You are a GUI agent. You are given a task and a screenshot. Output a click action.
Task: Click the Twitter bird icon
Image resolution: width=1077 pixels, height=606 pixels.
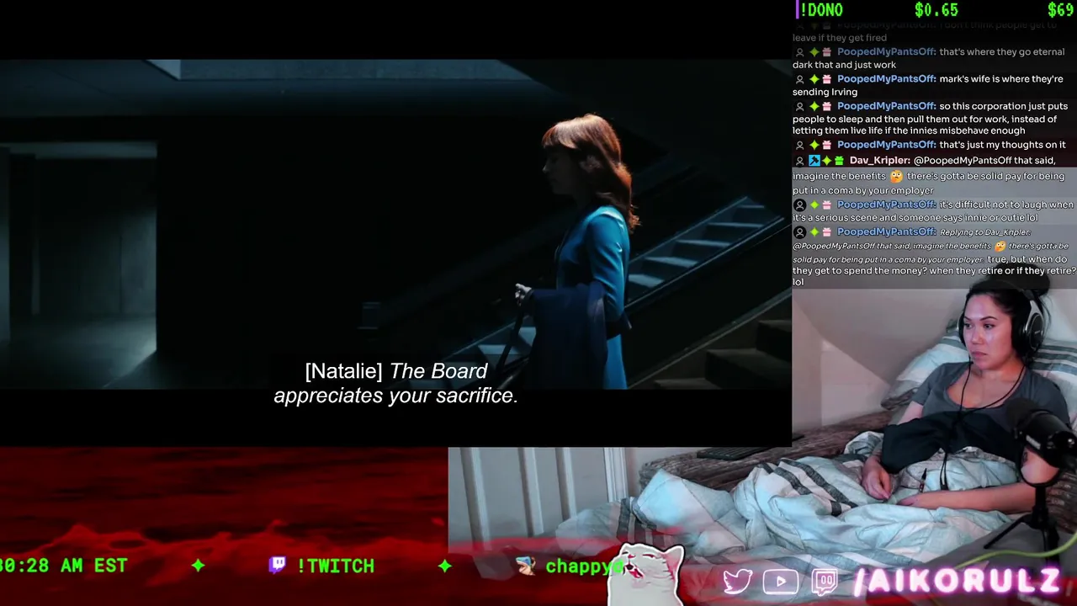click(x=737, y=582)
